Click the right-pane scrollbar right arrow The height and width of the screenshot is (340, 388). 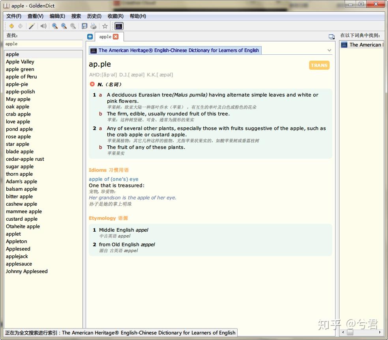click(x=380, y=333)
